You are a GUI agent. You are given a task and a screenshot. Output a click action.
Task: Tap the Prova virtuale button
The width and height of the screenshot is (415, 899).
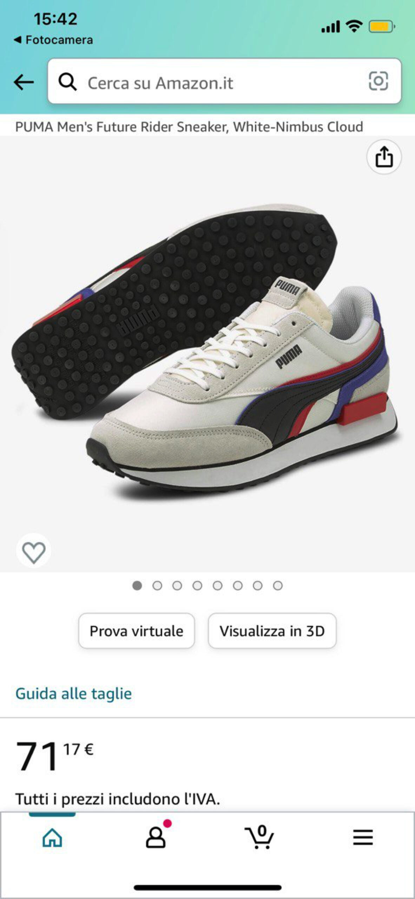pyautogui.click(x=137, y=631)
